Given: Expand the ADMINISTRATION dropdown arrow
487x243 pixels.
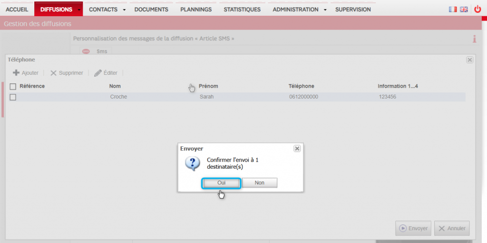Looking at the screenshot, I should 325,10.
